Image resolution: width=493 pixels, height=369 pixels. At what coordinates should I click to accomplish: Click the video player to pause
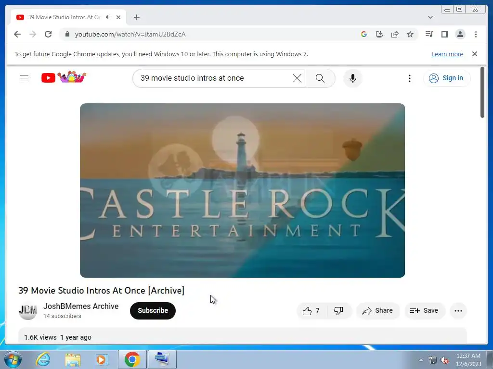(242, 190)
